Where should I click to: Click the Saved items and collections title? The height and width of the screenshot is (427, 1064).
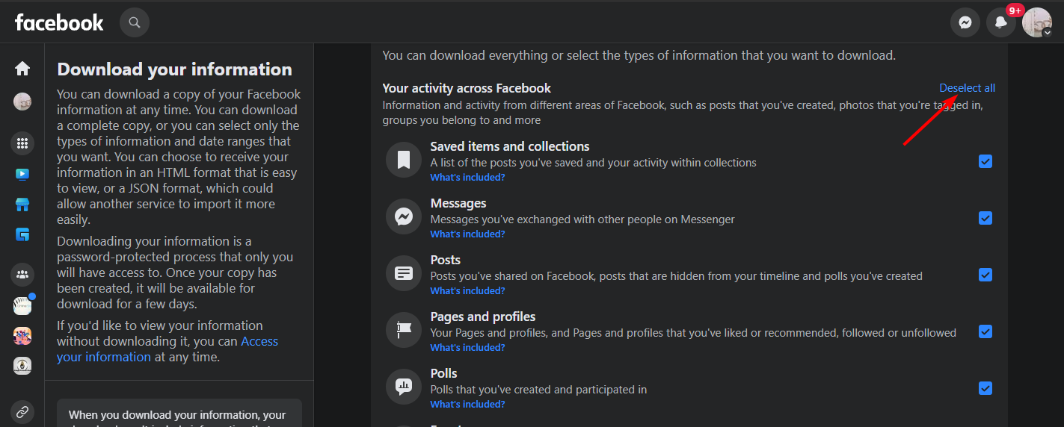point(510,146)
